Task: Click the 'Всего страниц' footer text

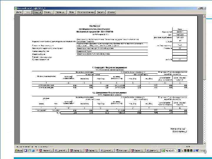Action: click(x=180, y=131)
